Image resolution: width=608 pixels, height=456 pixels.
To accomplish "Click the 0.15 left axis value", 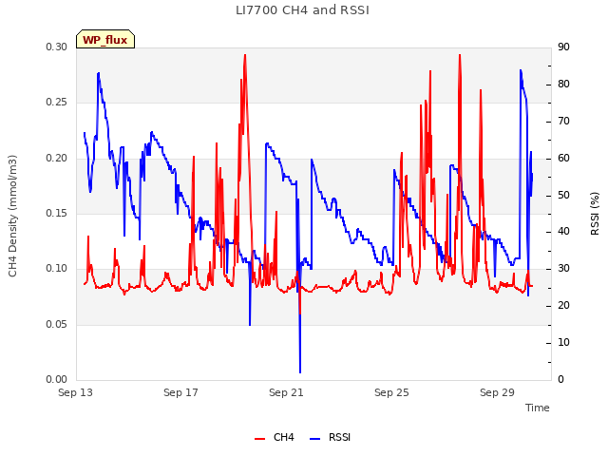I will [x=57, y=213].
